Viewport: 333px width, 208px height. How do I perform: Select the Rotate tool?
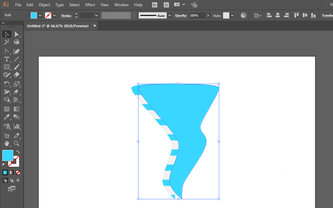7,84
